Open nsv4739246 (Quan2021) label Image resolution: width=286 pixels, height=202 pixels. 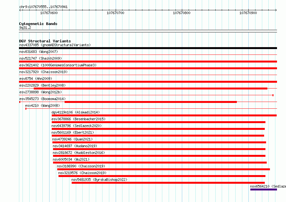[72, 139]
